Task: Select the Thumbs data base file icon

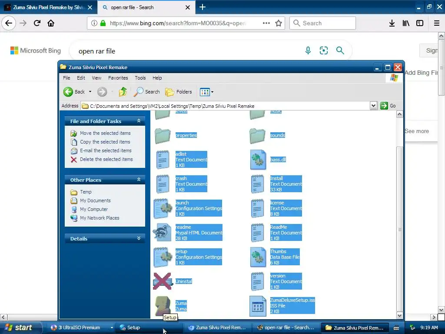Action: 258,257
